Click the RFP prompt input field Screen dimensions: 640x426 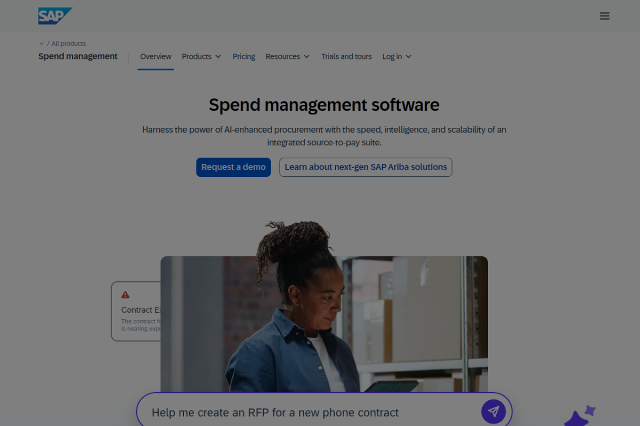pyautogui.click(x=310, y=413)
